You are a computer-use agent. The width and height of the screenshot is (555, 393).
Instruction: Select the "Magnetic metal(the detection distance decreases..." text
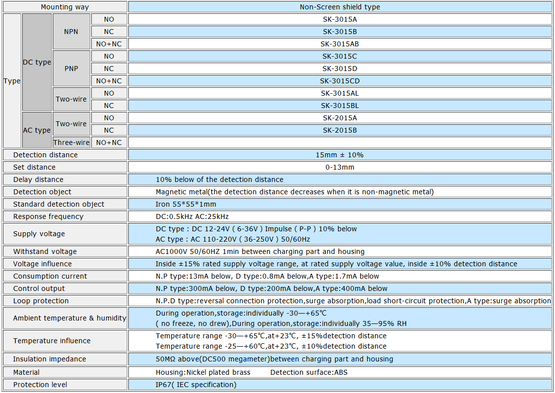point(295,192)
